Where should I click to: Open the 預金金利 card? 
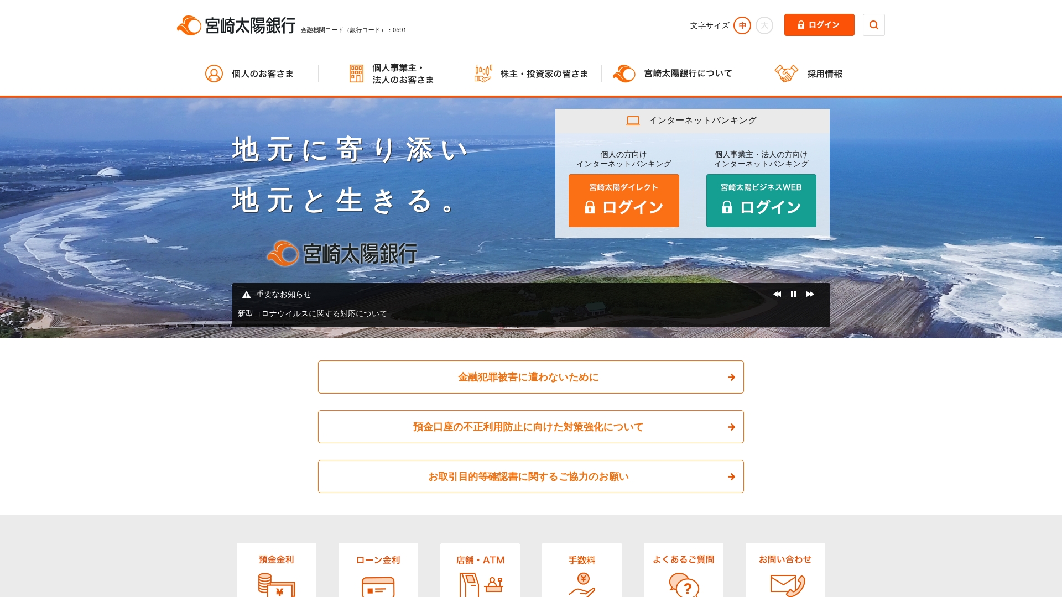point(277,570)
